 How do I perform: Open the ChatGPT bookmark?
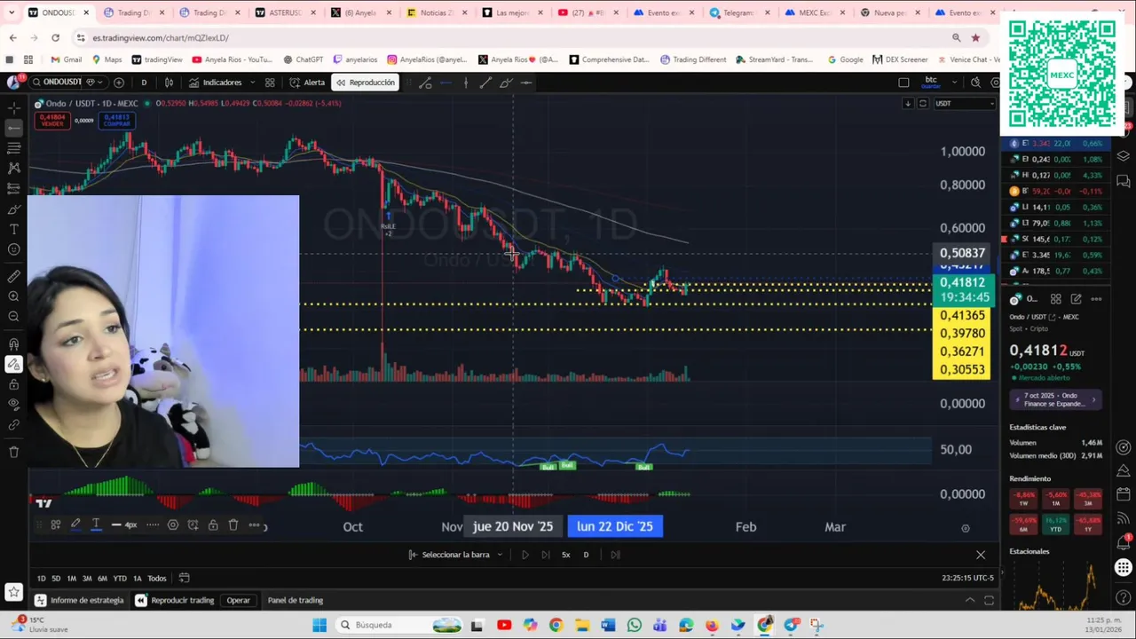tap(303, 59)
